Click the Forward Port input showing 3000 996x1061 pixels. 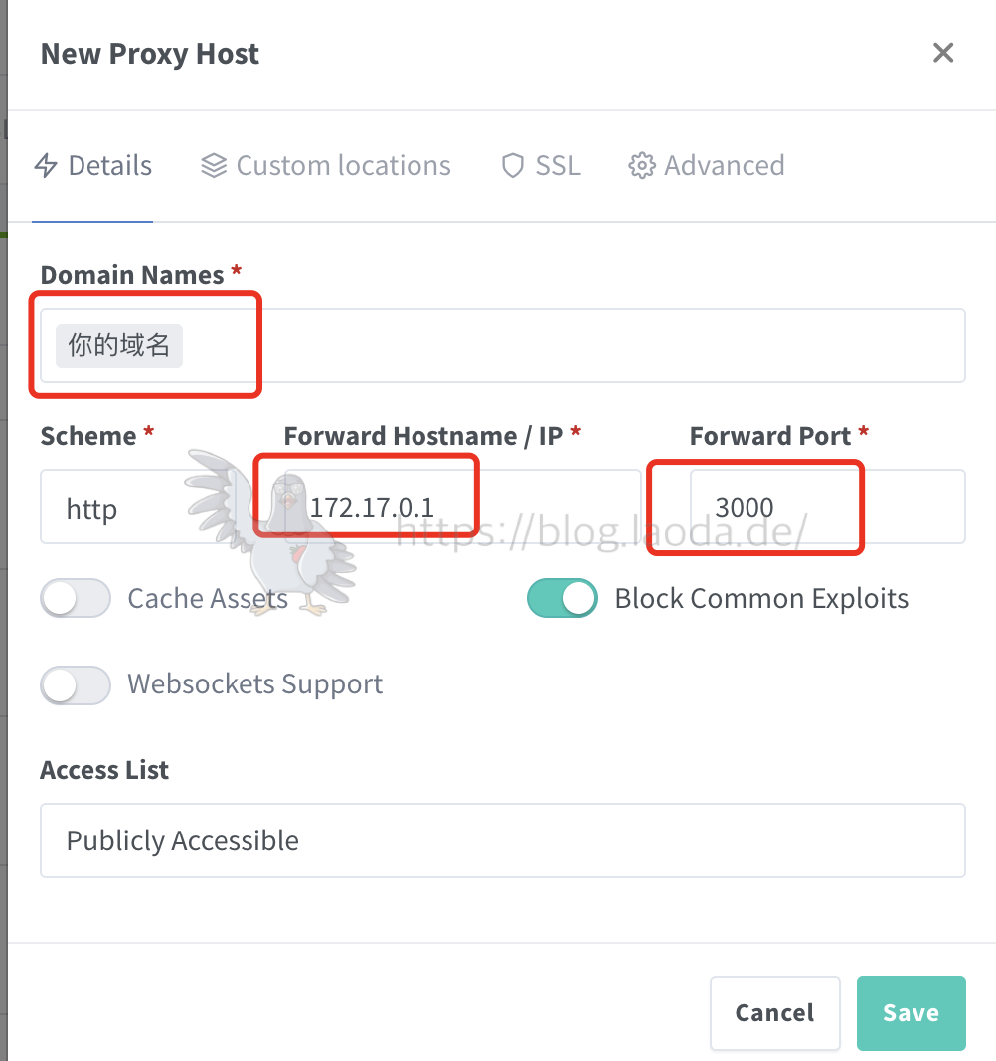825,508
